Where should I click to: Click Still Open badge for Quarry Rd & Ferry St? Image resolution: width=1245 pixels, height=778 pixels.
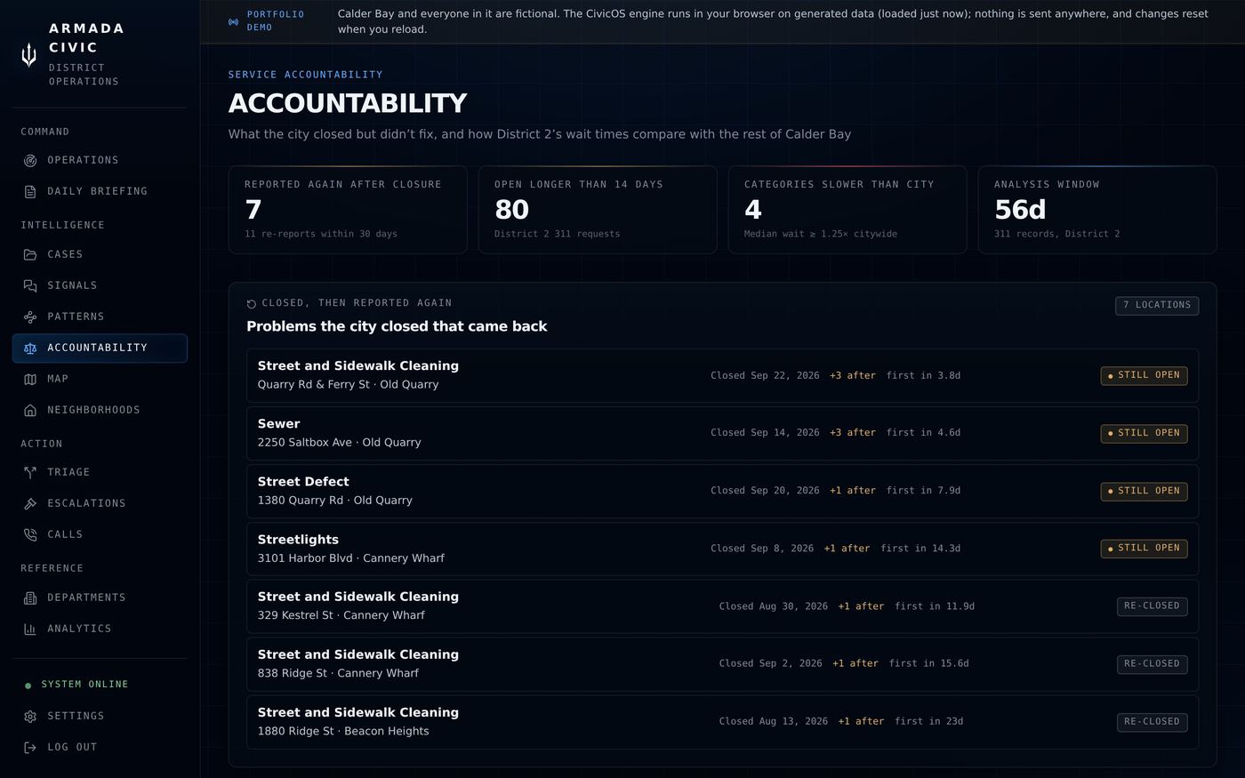[x=1144, y=375]
